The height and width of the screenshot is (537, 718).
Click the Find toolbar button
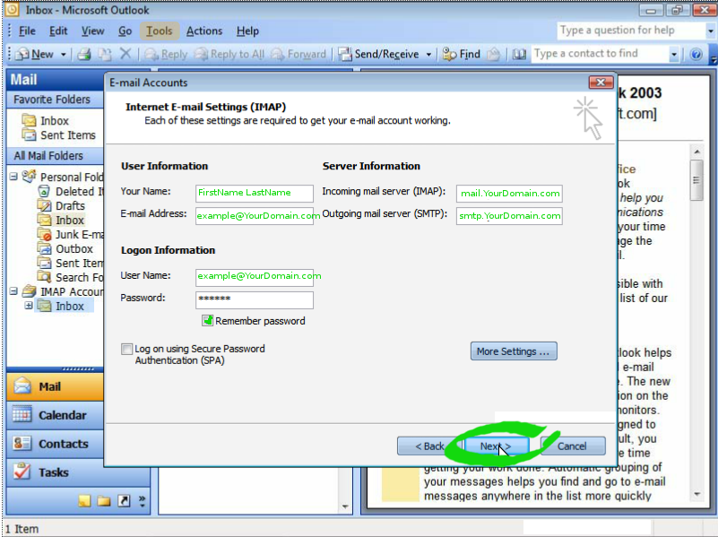(462, 54)
